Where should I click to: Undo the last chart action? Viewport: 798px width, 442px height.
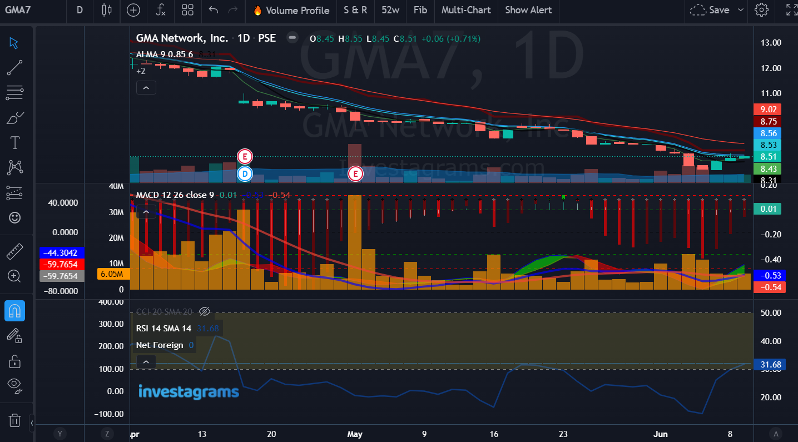(x=214, y=10)
